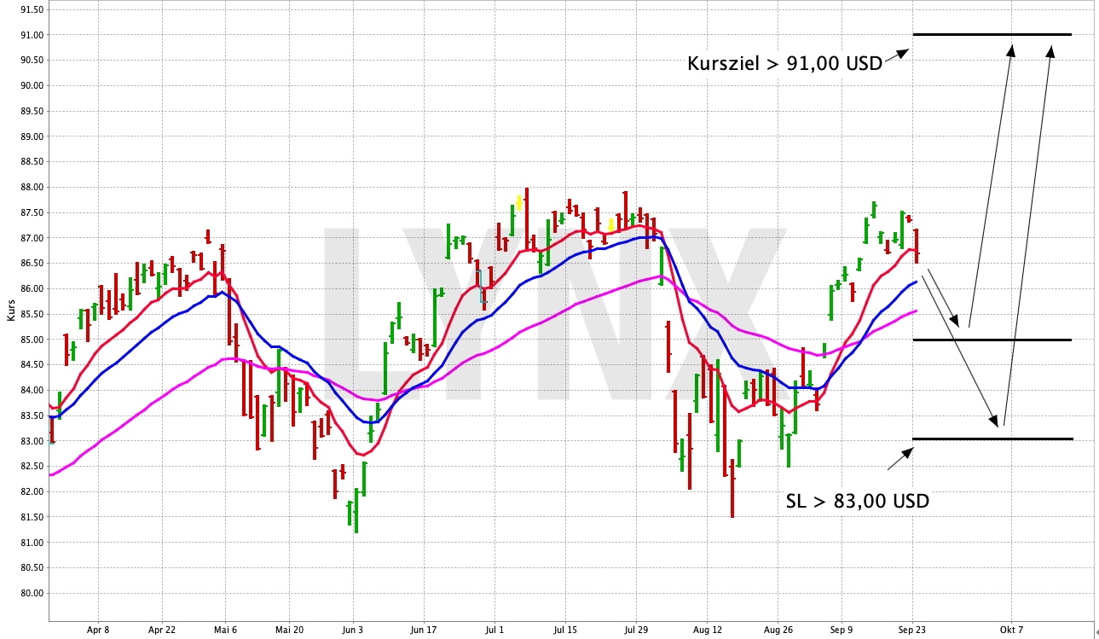Click the middle horizontal line at 85.00
The width and height of the screenshot is (1099, 639).
pyautogui.click(x=992, y=340)
